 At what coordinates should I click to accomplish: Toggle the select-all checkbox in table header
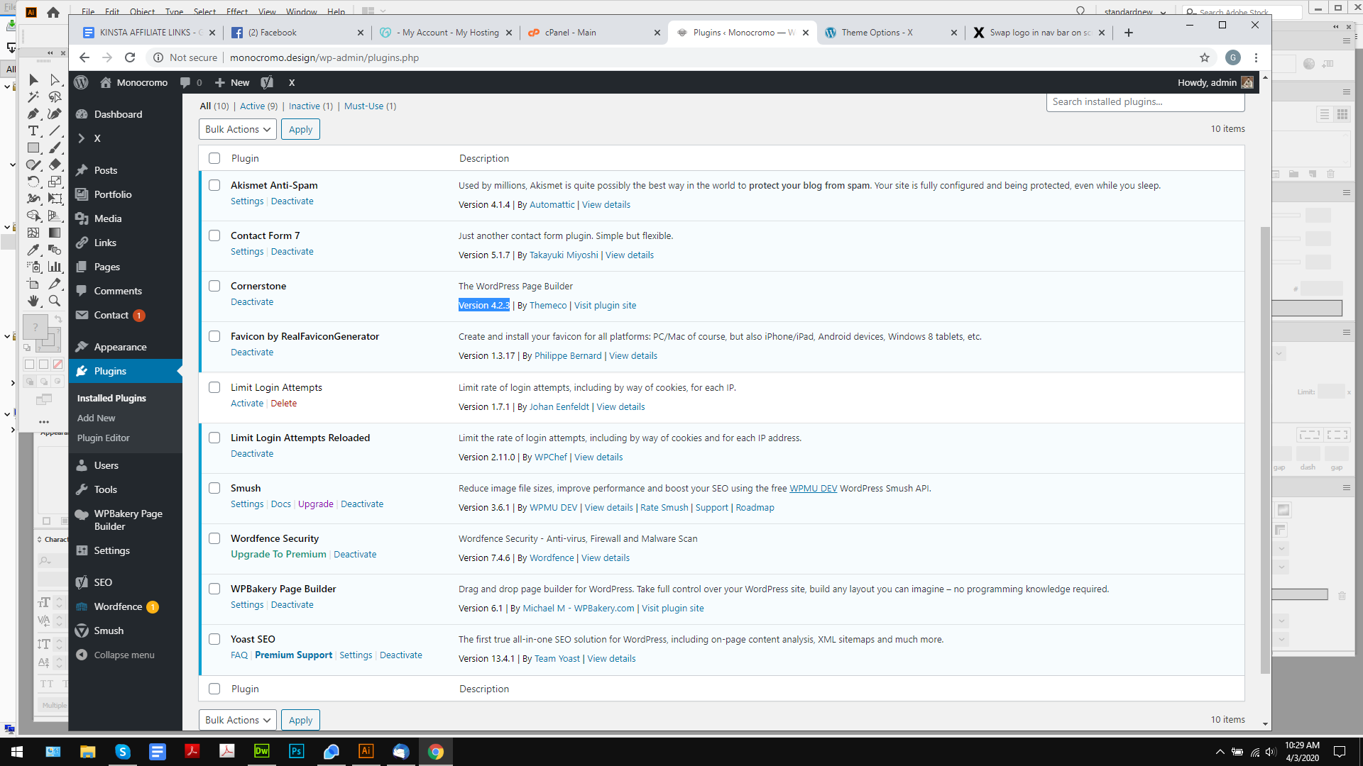[214, 158]
